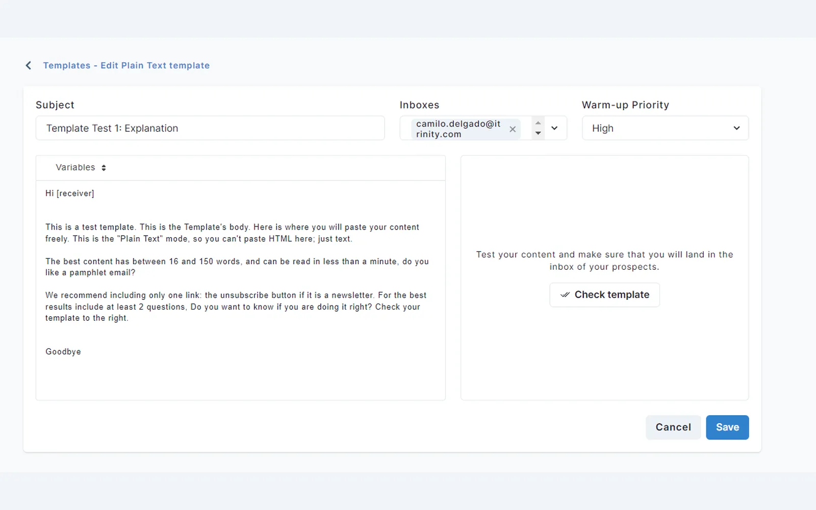Image resolution: width=816 pixels, height=510 pixels.
Task: Click the 'like a pamphlet email?' line
Action: [x=90, y=272]
